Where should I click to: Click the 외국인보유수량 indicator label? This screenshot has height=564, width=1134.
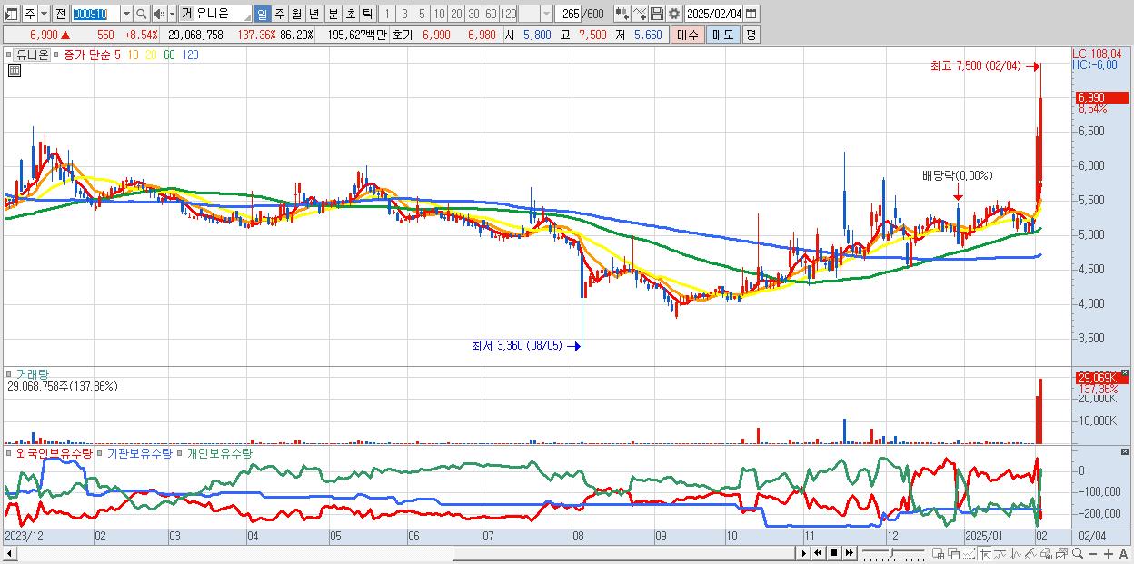(55, 452)
